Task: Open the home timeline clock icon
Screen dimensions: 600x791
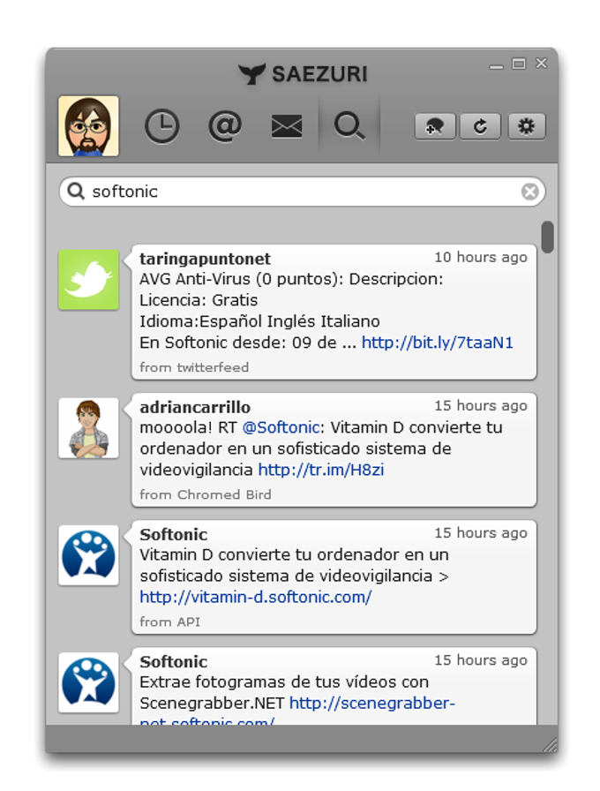Action: pyautogui.click(x=161, y=126)
